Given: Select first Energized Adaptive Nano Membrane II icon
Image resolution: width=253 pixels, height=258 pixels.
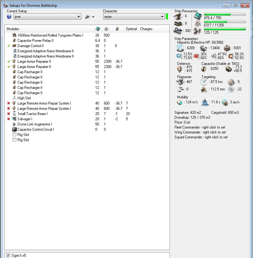Looking at the screenshot, I should 14,51.
